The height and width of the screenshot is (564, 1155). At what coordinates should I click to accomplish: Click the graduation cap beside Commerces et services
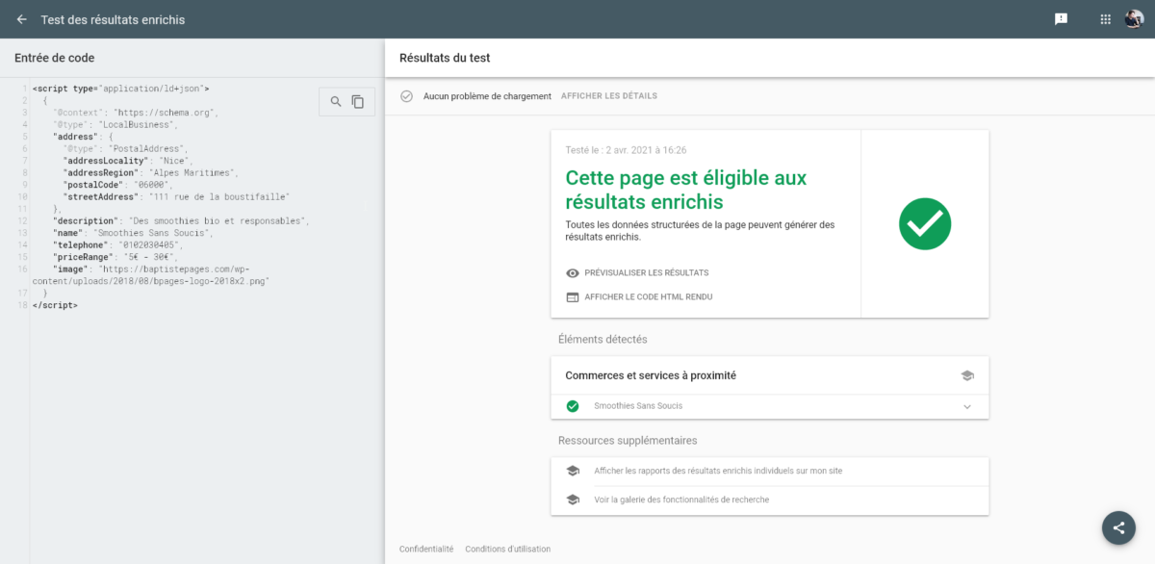(x=967, y=375)
